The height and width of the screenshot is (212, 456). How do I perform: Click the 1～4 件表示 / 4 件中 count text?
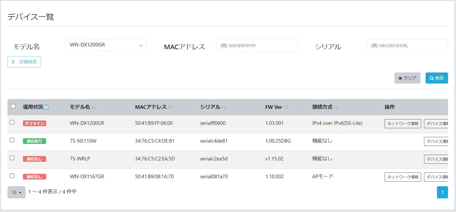52,192
